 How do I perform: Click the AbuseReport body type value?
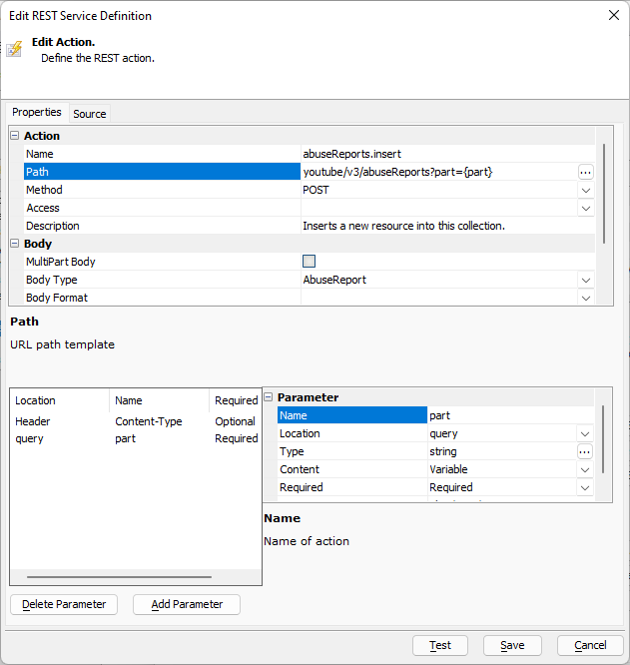coord(334,280)
